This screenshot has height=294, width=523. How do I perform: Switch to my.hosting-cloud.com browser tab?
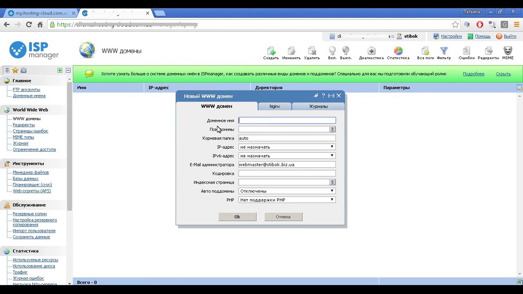pyautogui.click(x=41, y=13)
